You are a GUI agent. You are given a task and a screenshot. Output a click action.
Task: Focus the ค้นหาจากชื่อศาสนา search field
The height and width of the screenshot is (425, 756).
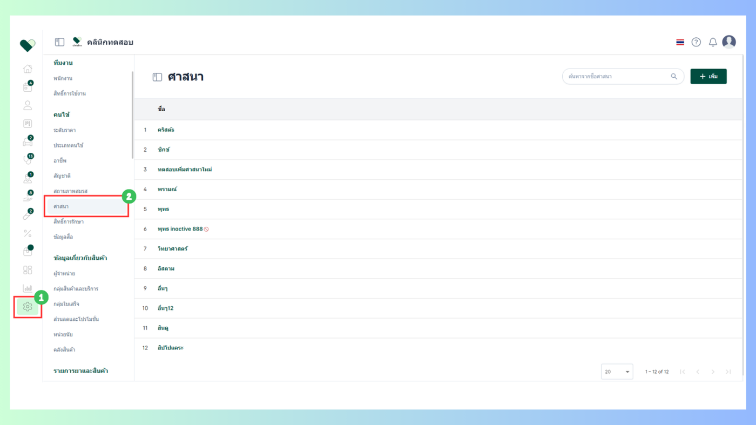[x=623, y=77]
